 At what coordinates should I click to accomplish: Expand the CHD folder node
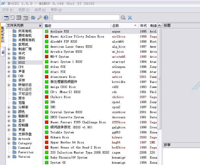9,76
